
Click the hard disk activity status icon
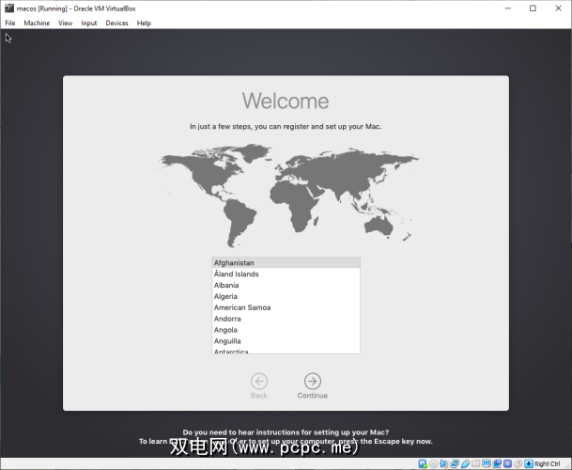coord(423,463)
